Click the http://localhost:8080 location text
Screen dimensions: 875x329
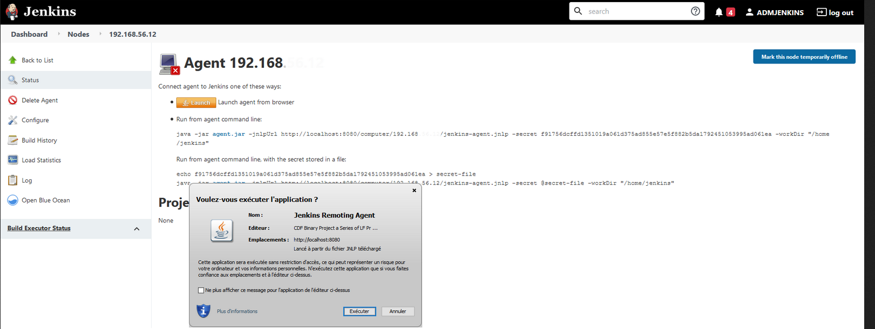317,240
